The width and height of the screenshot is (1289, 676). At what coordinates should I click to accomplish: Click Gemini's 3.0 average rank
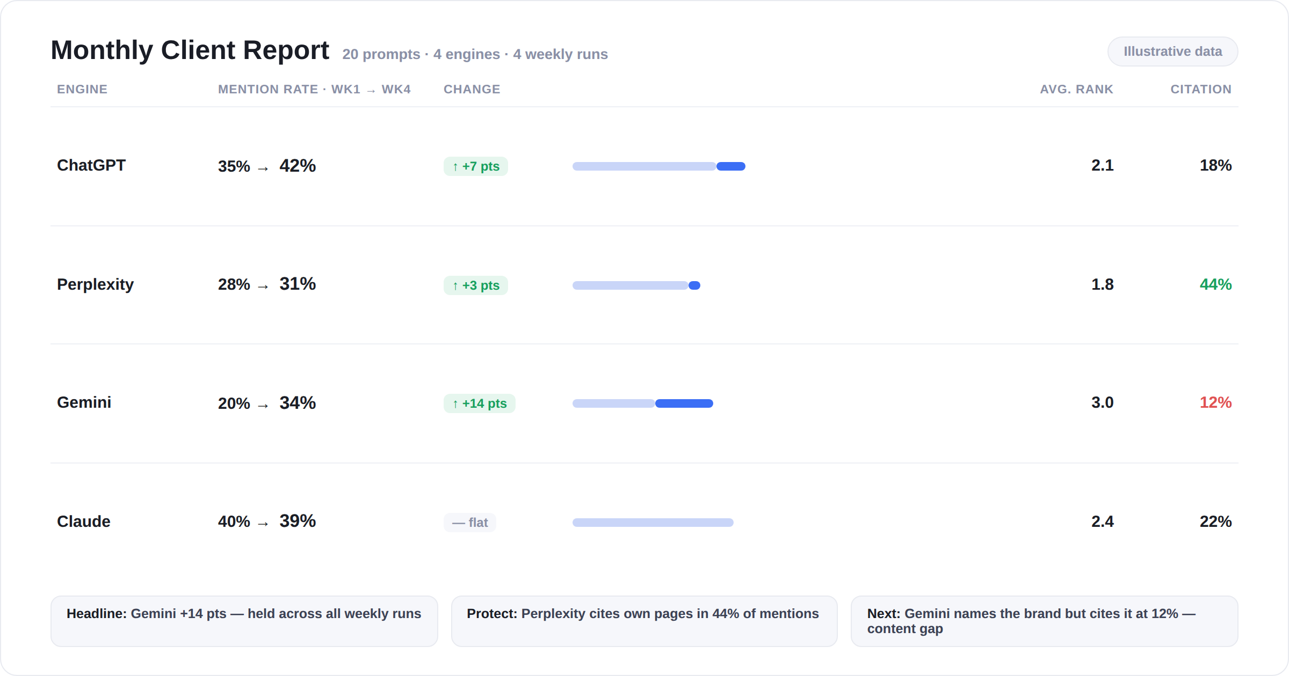[1102, 402]
